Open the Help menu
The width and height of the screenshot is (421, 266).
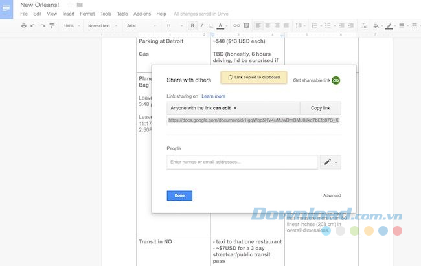coord(161,14)
